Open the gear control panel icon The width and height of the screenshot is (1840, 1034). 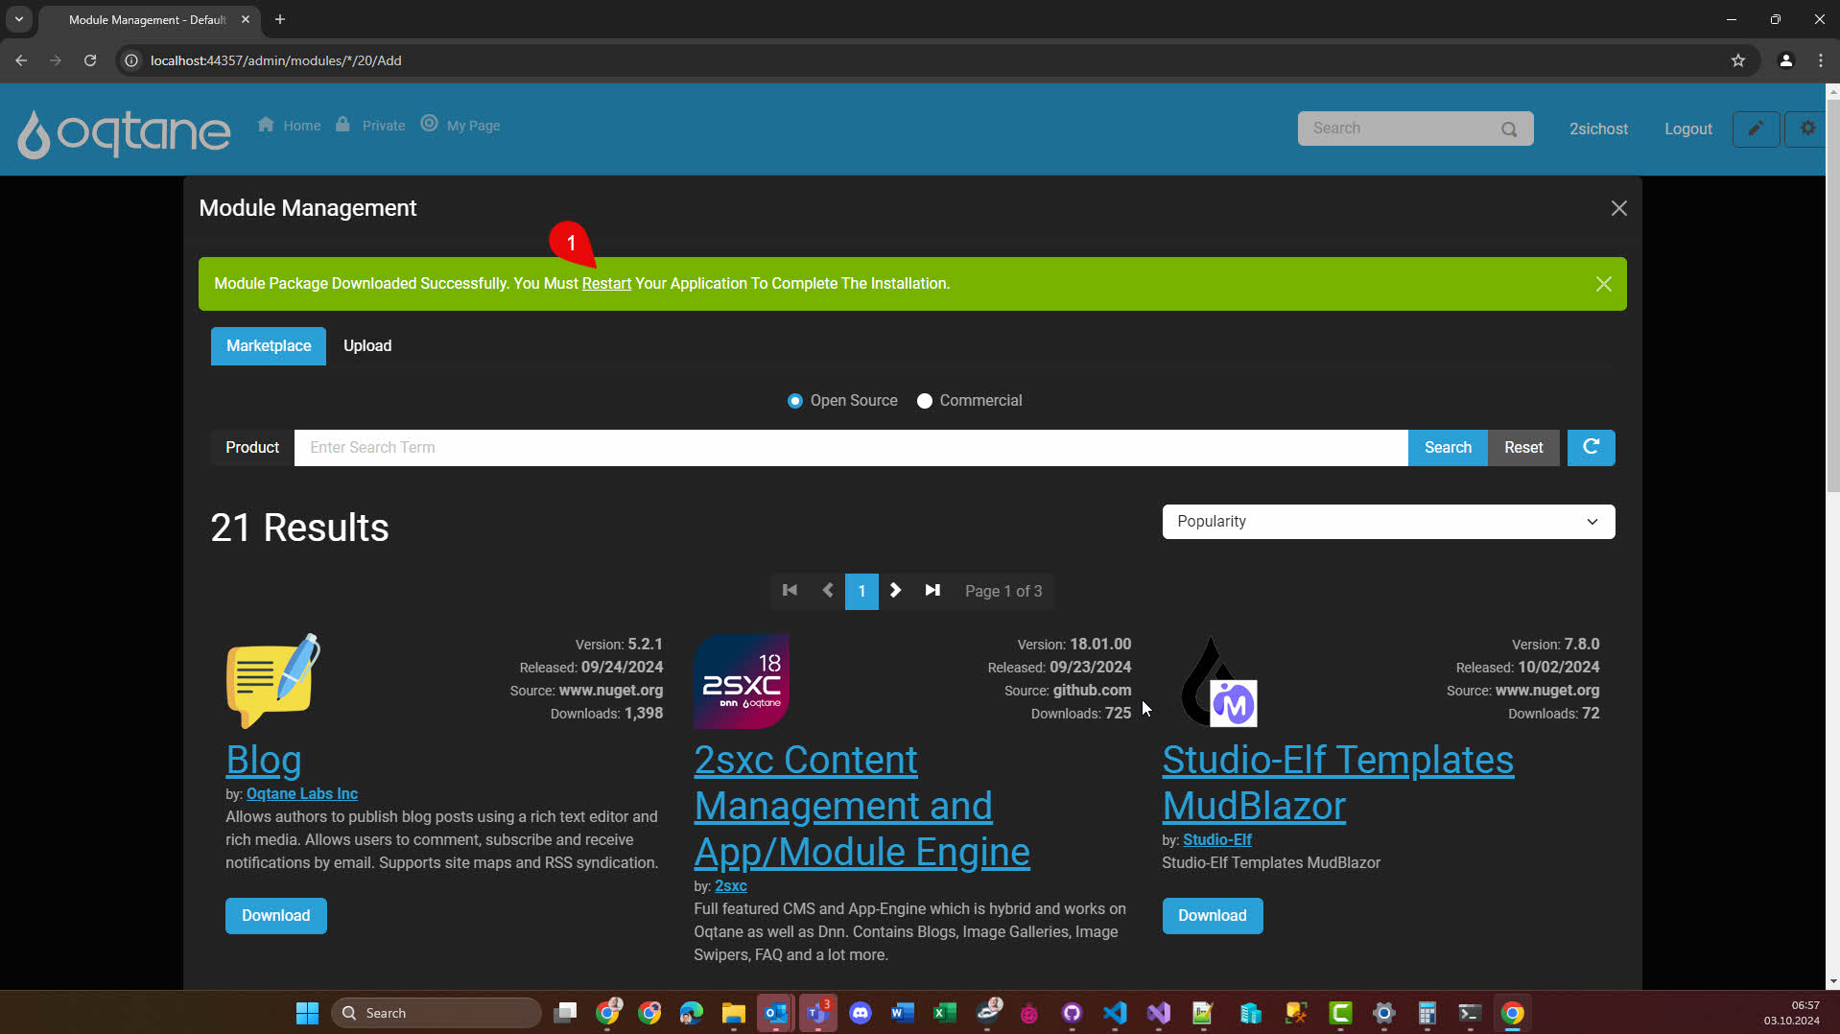point(1807,129)
